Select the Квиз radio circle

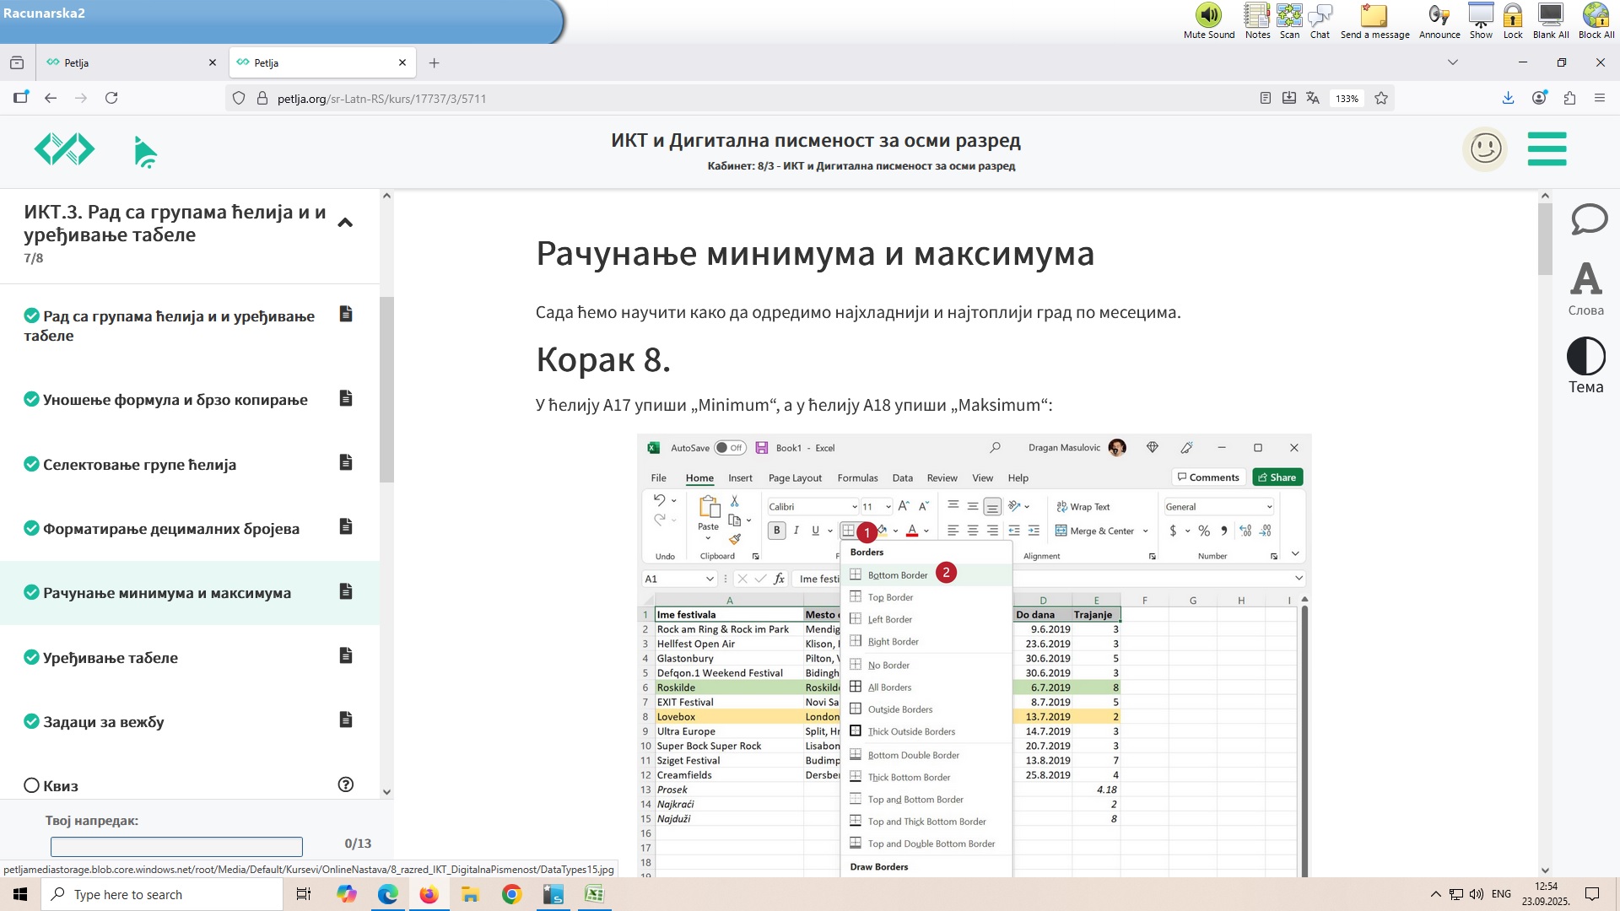tap(31, 785)
